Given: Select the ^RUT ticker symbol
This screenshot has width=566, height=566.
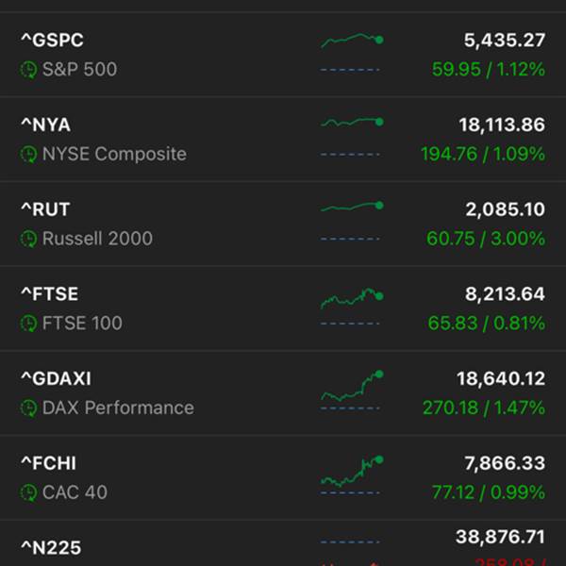Looking at the screenshot, I should click(45, 209).
